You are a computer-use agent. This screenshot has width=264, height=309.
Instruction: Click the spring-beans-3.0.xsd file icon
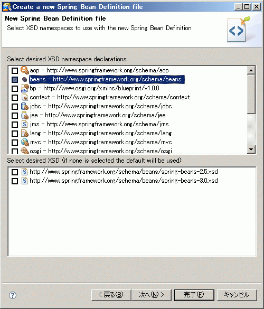click(24, 181)
